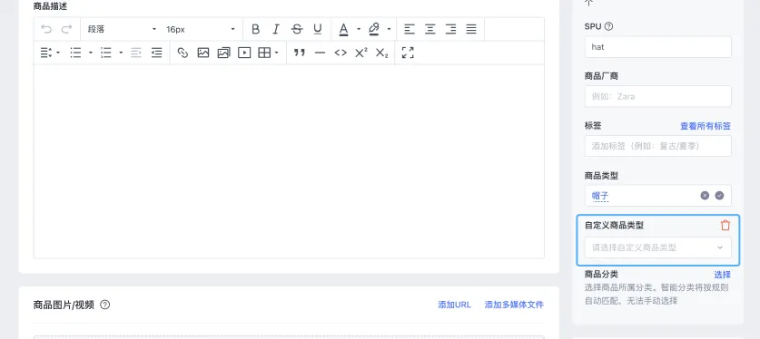Viewport: 760px width, 339px height.
Task: Toggle underline formatting
Action: click(318, 29)
